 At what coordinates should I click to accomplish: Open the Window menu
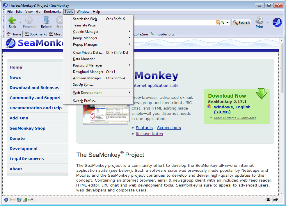[x=83, y=12]
